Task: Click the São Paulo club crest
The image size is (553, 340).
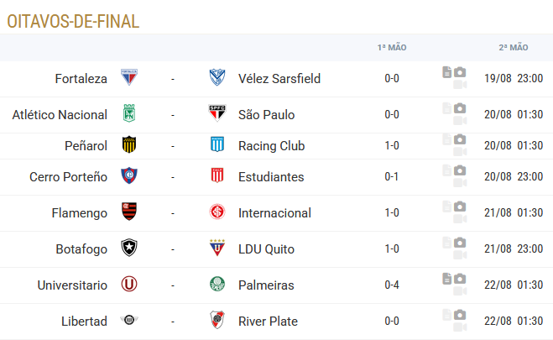Action: [x=217, y=113]
